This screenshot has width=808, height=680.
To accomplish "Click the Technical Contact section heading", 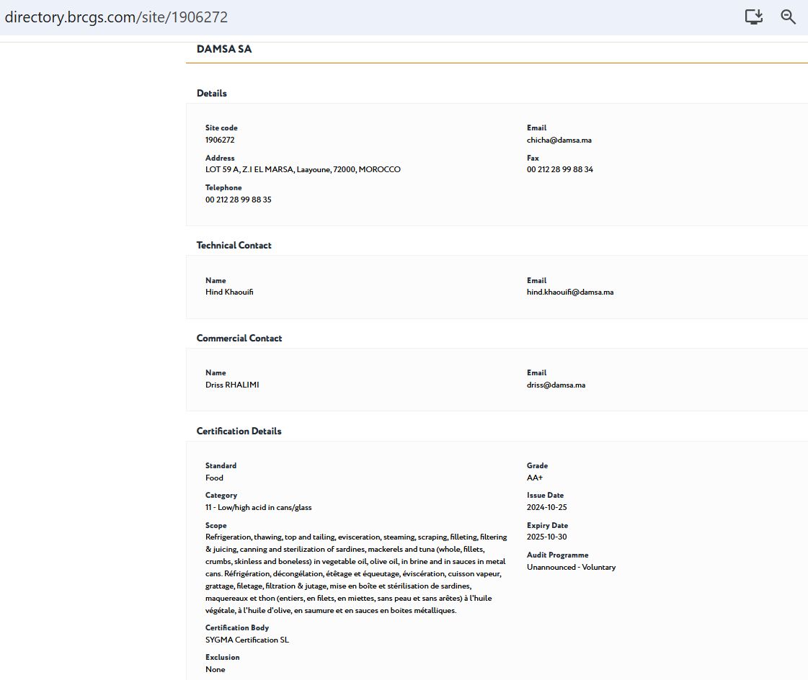I will [234, 246].
